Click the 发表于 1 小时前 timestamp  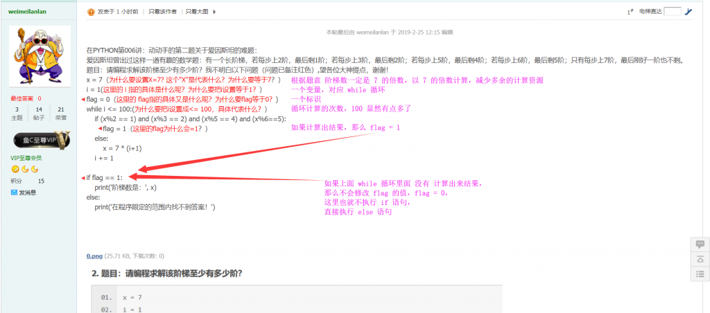coord(118,12)
